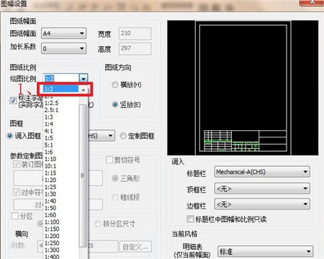Click the scale list scrollbar thumb
The height and width of the screenshot is (259, 324).
point(83,176)
